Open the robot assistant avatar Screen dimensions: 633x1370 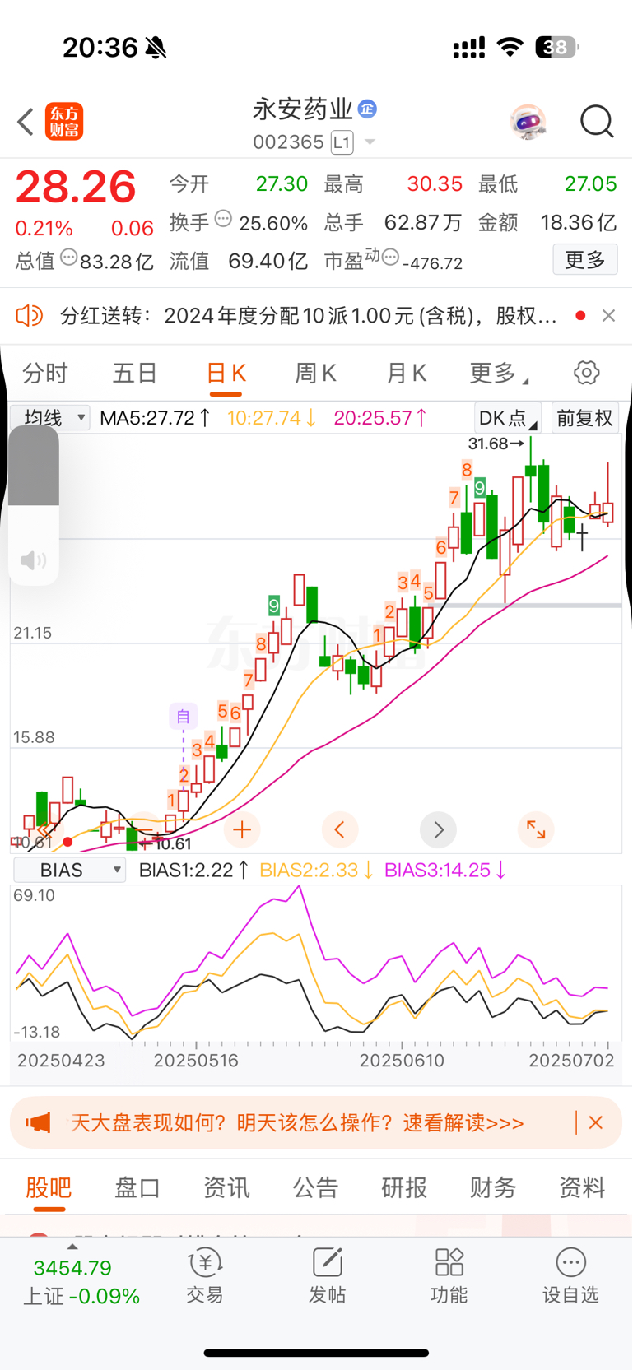point(528,122)
